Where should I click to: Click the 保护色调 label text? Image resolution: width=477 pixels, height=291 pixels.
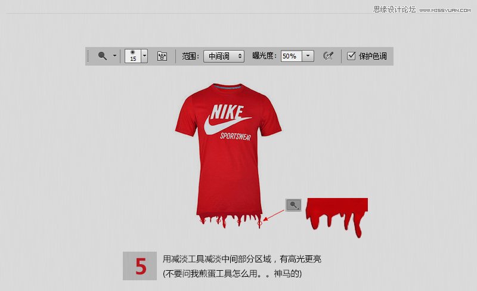[x=373, y=56]
